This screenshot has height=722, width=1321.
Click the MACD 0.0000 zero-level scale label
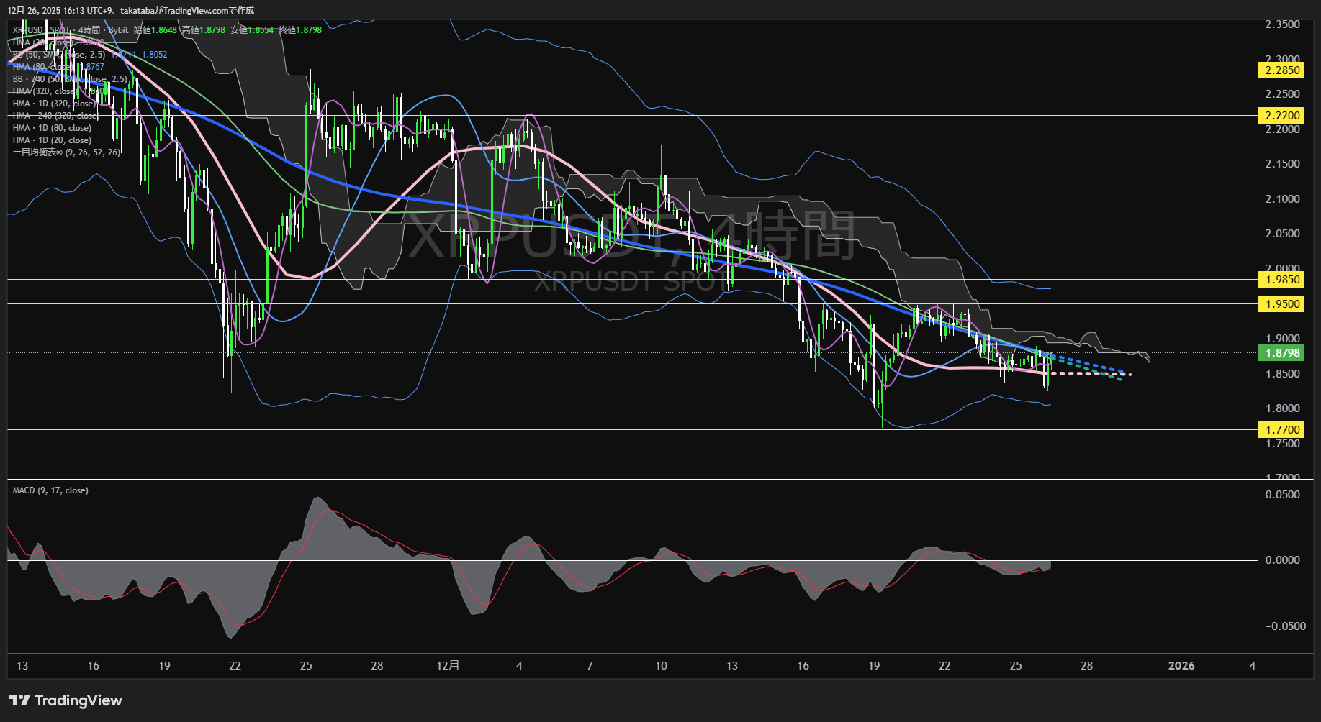tap(1283, 560)
